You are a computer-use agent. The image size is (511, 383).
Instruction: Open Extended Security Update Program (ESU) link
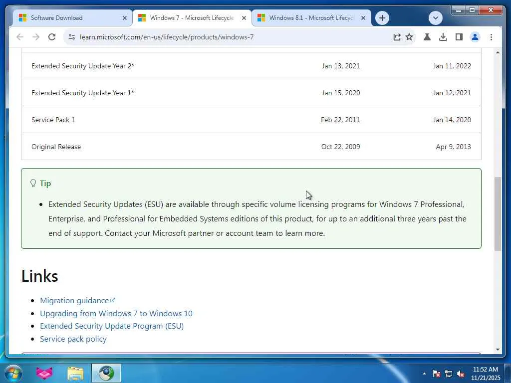(112, 326)
